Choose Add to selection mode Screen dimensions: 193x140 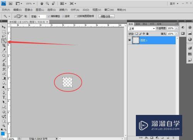(x=19, y=16)
